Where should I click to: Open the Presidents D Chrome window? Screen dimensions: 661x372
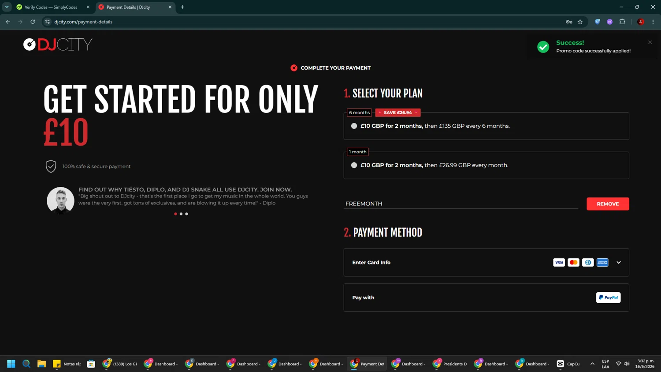tap(450, 364)
